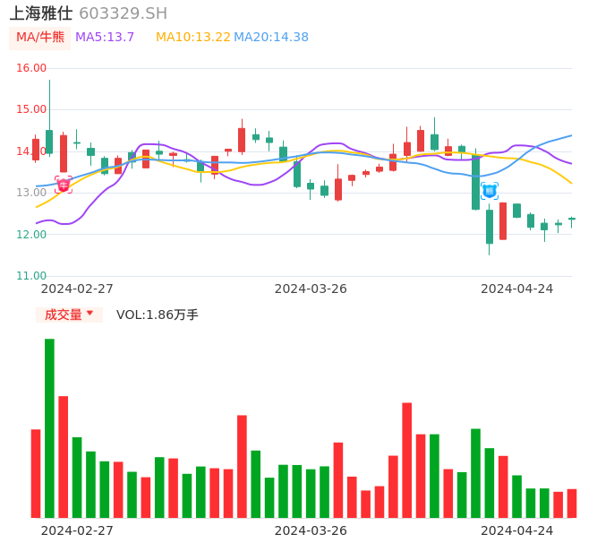The height and width of the screenshot is (543, 614).
Task: Select the 2024-04-24 date under volume chart
Action: [516, 530]
